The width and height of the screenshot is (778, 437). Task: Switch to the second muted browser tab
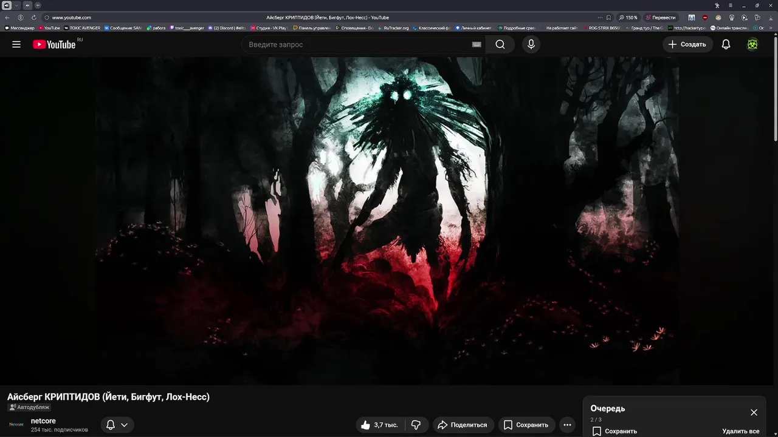(x=27, y=5)
